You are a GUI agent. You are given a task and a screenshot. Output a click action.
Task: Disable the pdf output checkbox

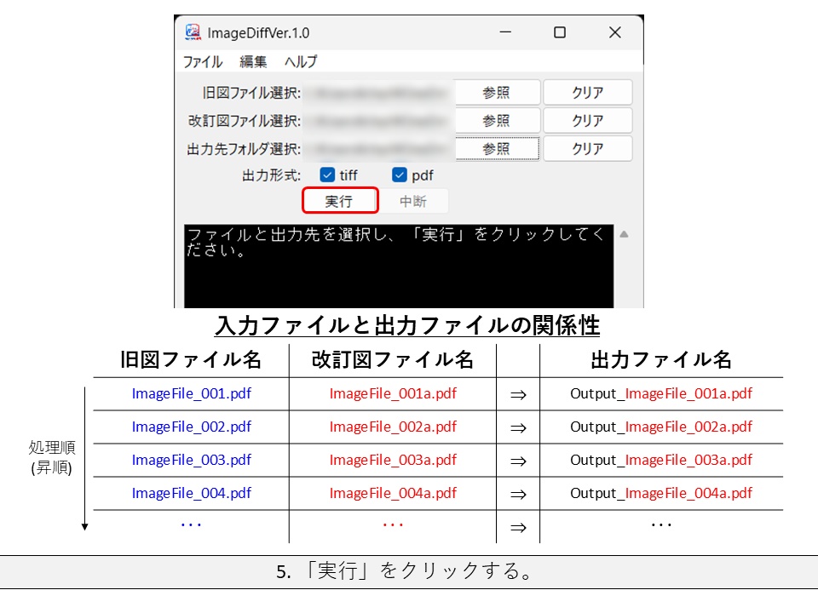[400, 175]
